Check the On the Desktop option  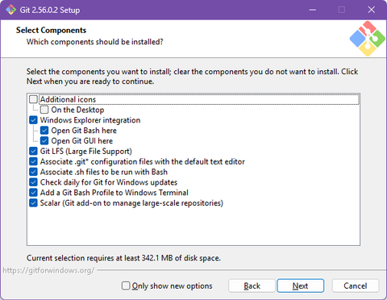[44, 110]
